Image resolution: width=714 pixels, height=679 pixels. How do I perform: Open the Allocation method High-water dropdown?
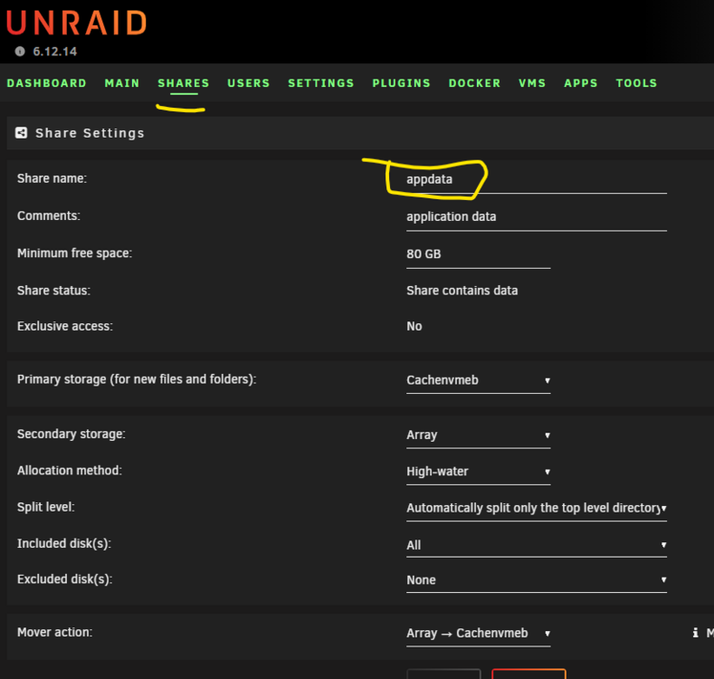click(478, 471)
